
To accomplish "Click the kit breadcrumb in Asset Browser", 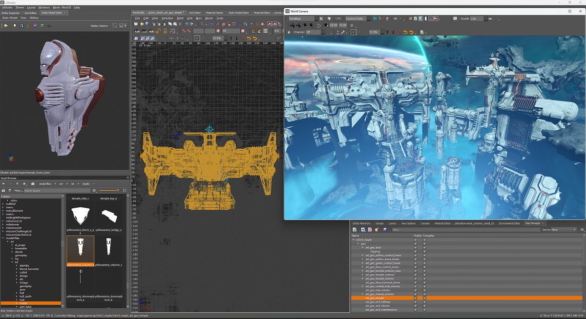I will pos(73,184).
